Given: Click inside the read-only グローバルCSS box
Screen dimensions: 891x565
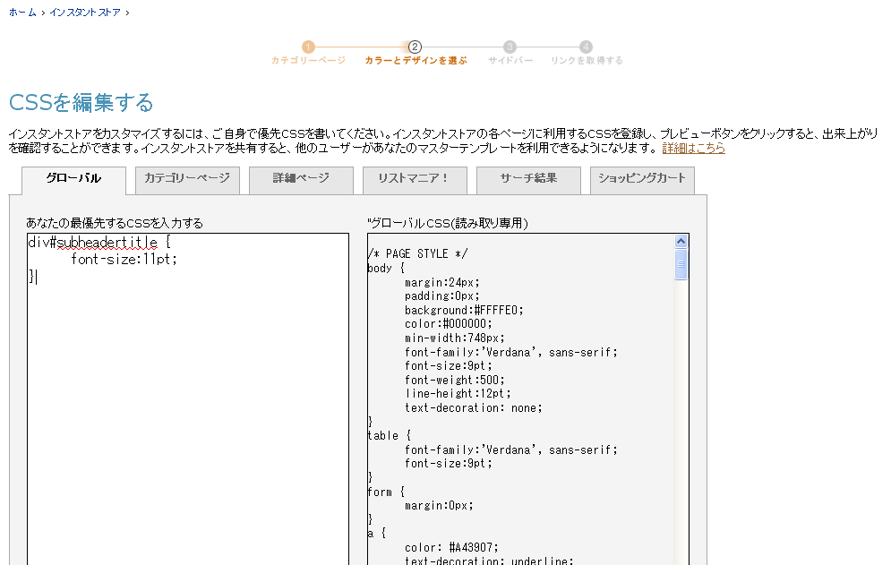Looking at the screenshot, I should point(519,403).
